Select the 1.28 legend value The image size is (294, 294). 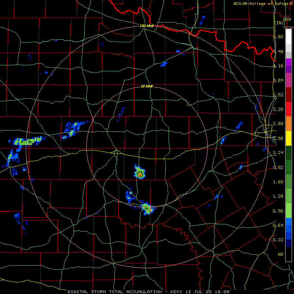pos(278,196)
